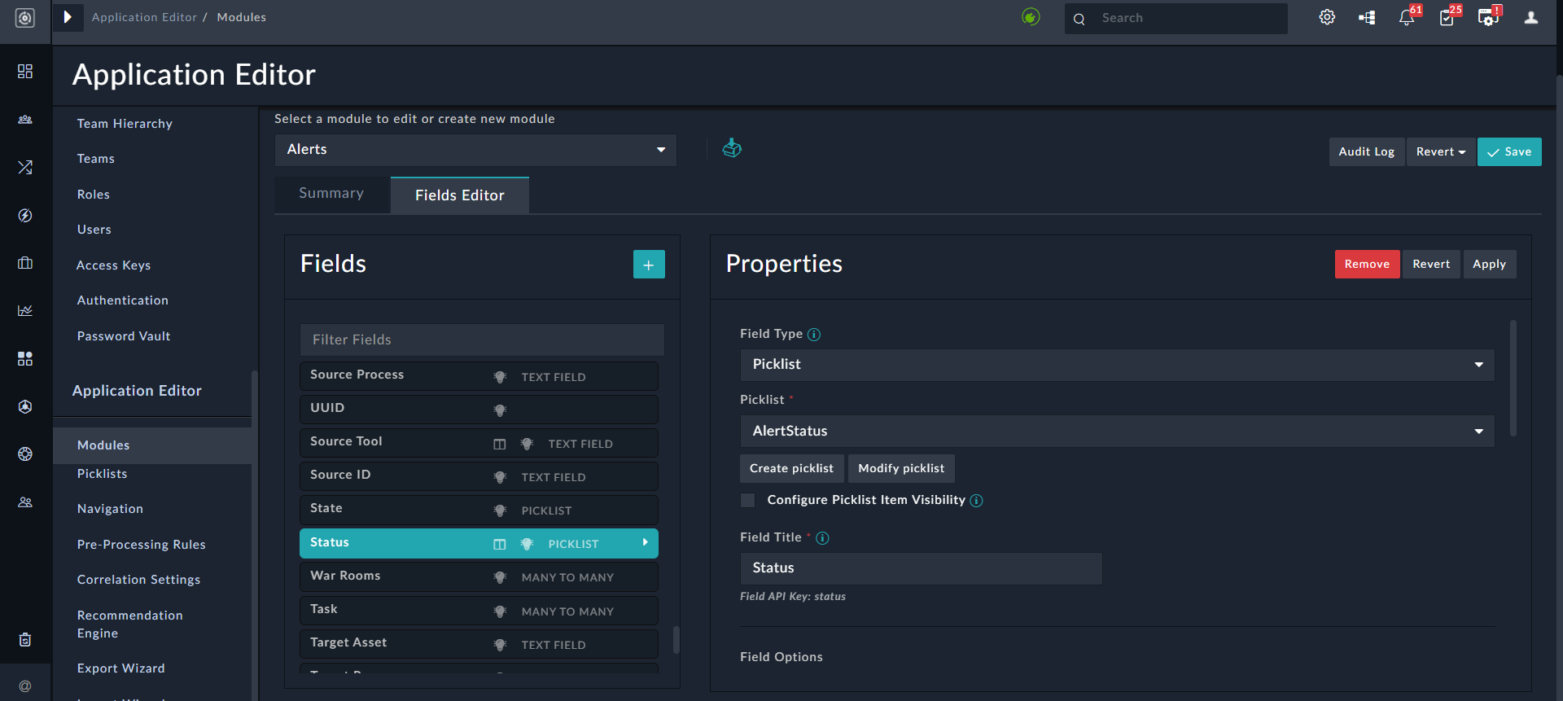Open system configuration alert icon in top bar
Screen dimensions: 1563x701
[x=1488, y=17]
